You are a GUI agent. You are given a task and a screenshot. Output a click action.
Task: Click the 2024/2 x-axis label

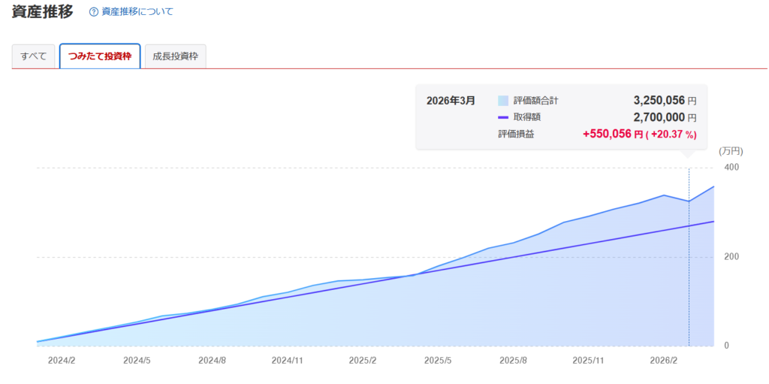62,361
